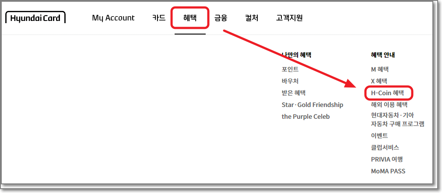Open the My Account menu
This screenshot has height=193, width=442.
[x=113, y=18]
